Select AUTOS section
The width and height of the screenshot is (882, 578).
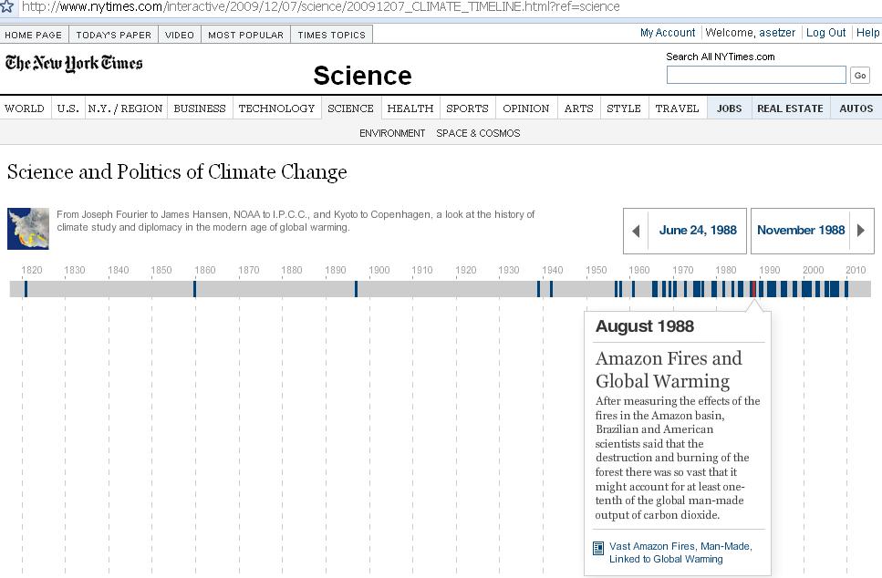pos(856,108)
